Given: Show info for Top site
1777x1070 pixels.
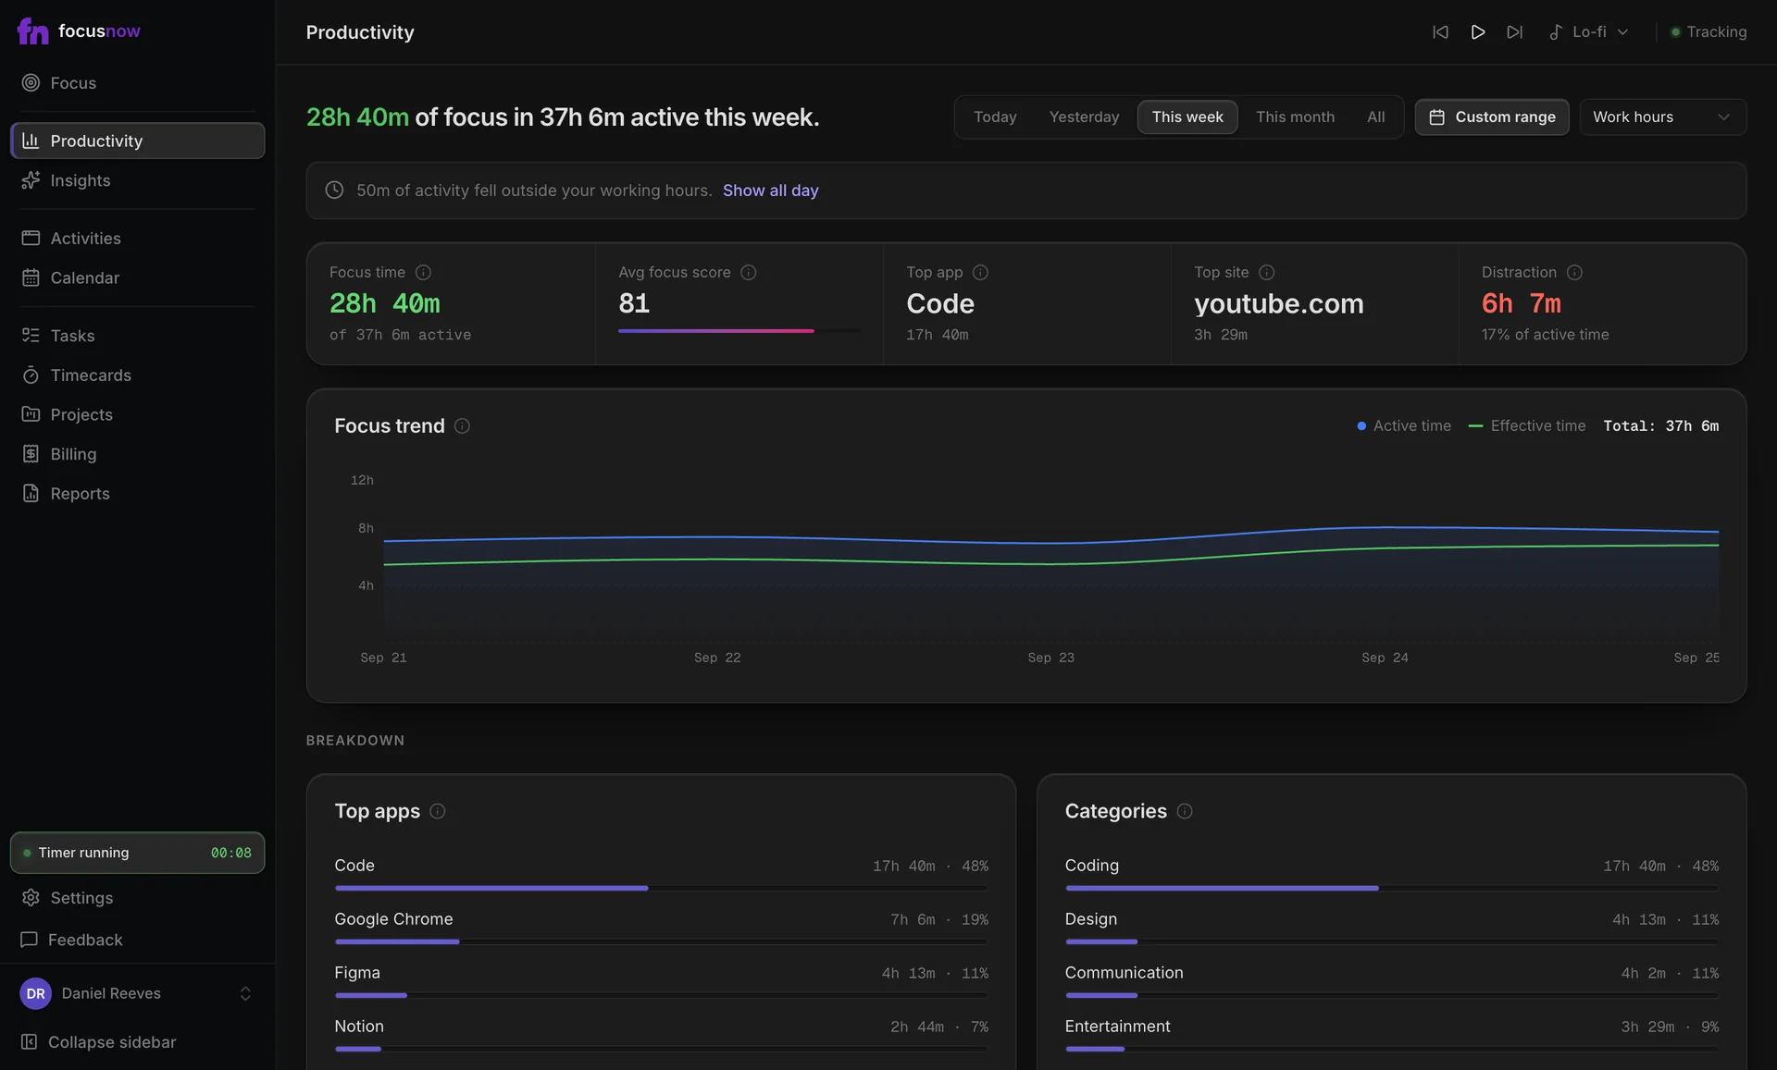Looking at the screenshot, I should pos(1267,273).
